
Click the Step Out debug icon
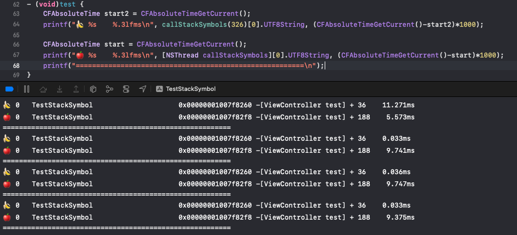coord(76,89)
